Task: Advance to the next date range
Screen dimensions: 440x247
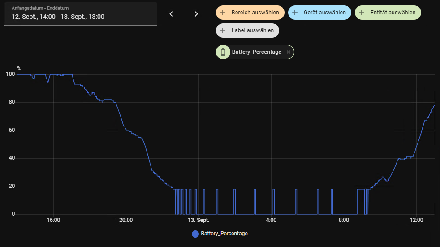Action: point(196,14)
